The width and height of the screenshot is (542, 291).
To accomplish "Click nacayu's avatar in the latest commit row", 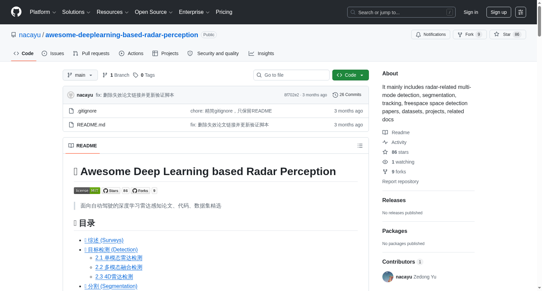I will click(71, 95).
